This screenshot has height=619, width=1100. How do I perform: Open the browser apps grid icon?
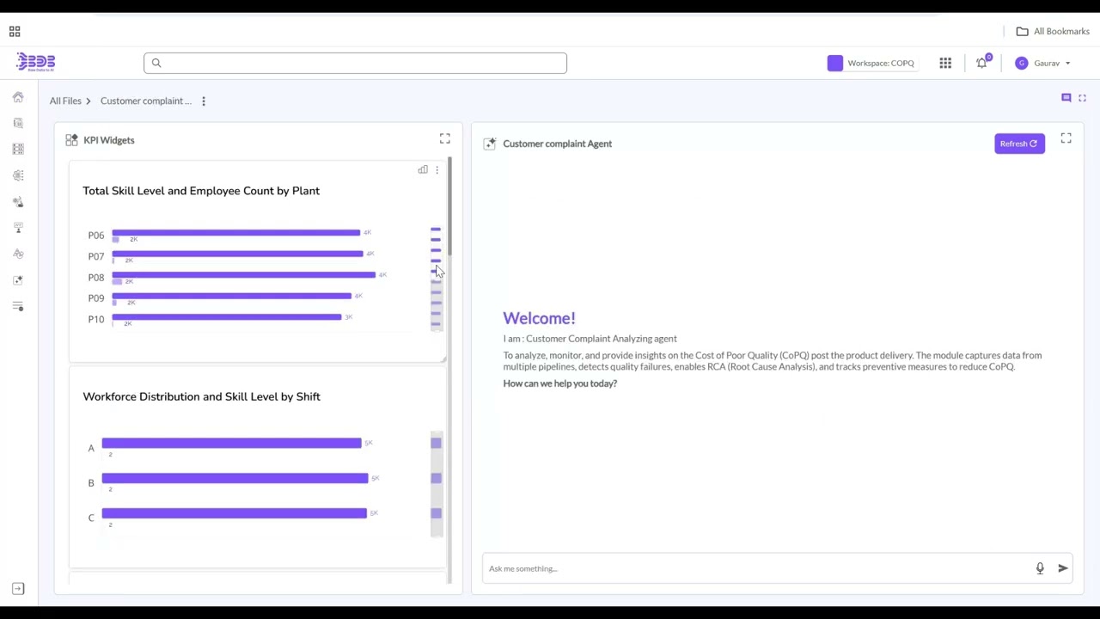(15, 32)
